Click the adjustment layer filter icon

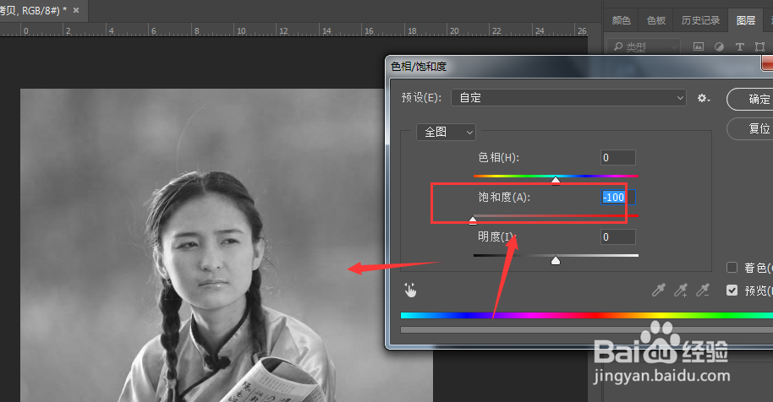point(719,46)
